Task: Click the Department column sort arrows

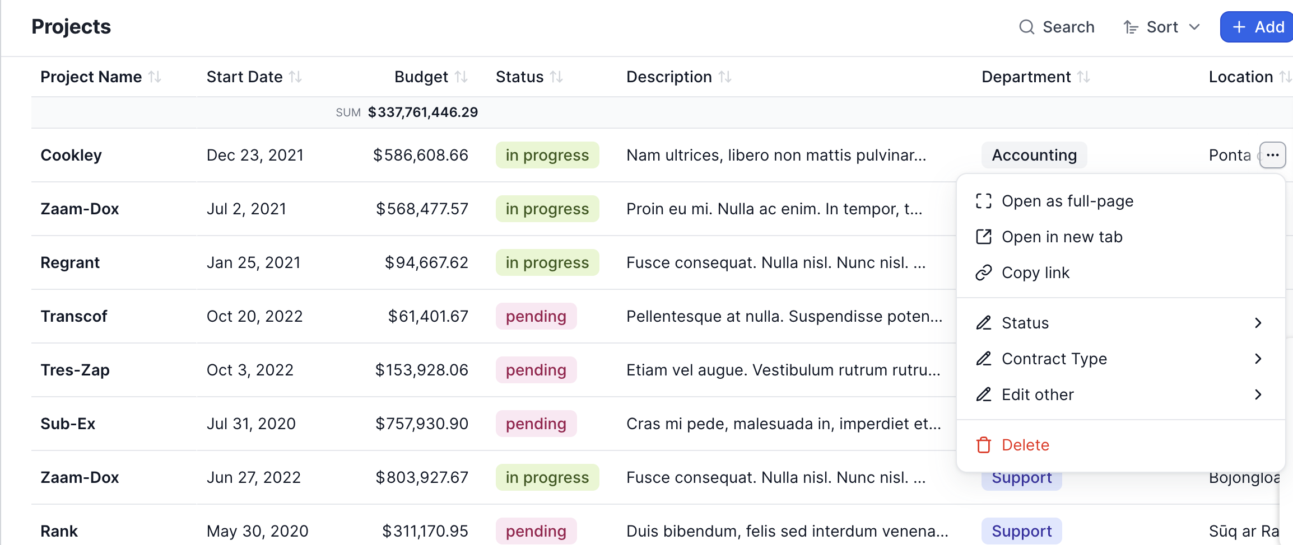Action: coord(1083,77)
